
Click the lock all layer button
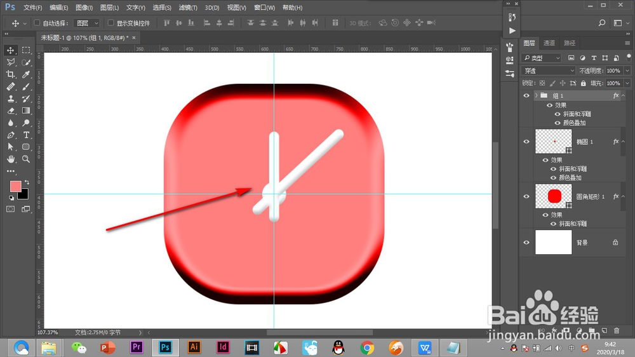coord(583,83)
